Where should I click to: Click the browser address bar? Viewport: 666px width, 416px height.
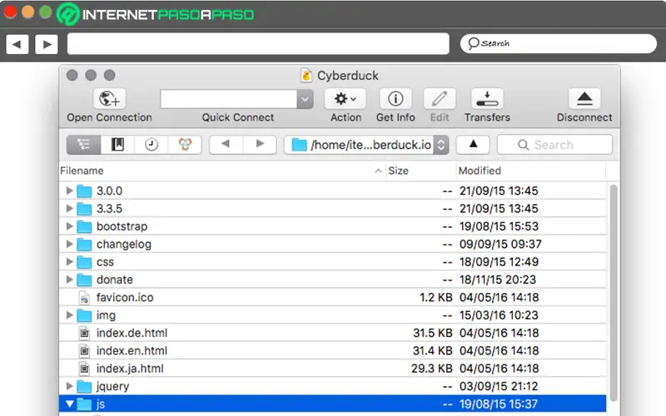(x=258, y=44)
